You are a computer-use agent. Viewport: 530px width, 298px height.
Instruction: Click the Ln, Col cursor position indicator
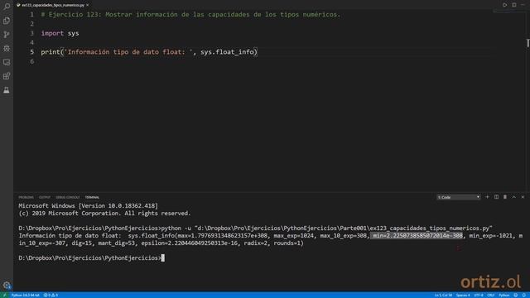pos(443,296)
